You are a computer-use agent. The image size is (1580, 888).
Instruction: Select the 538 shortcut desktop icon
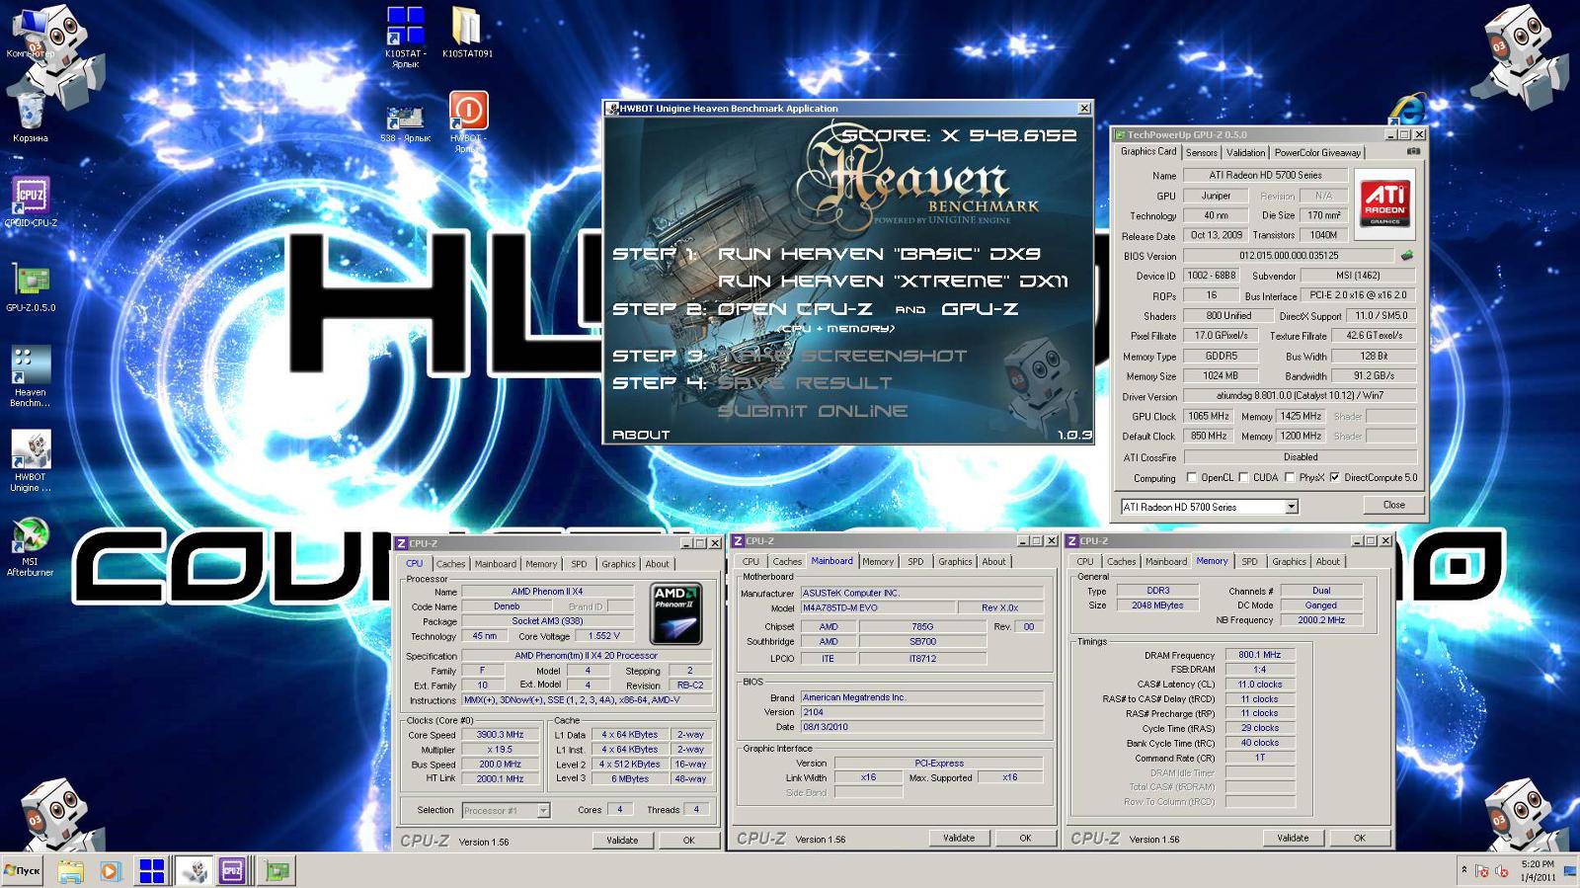(x=405, y=122)
